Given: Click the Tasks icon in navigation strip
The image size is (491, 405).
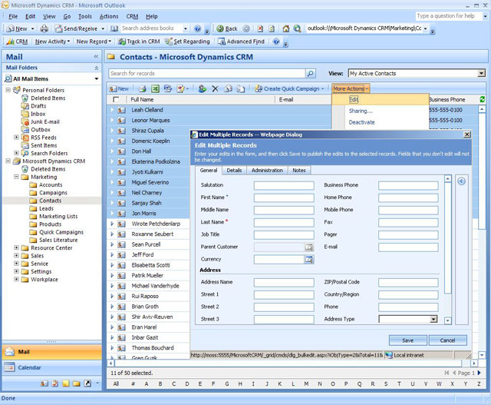Looking at the screenshot, I should coord(55,383).
